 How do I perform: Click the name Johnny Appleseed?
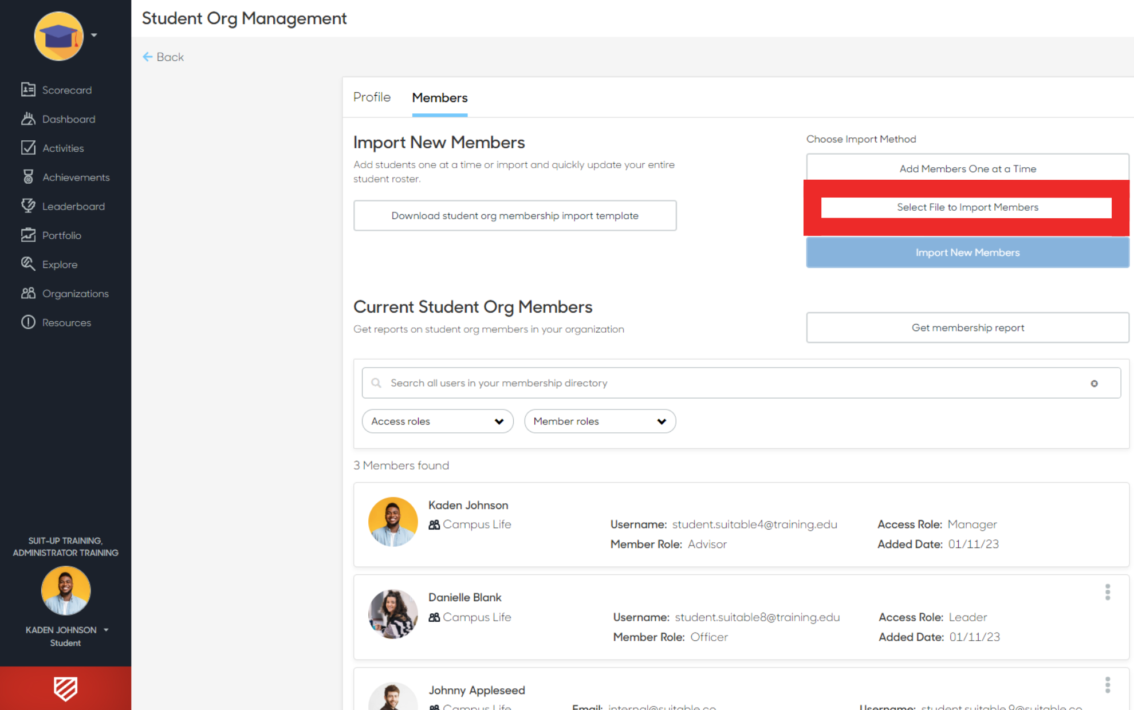477,690
